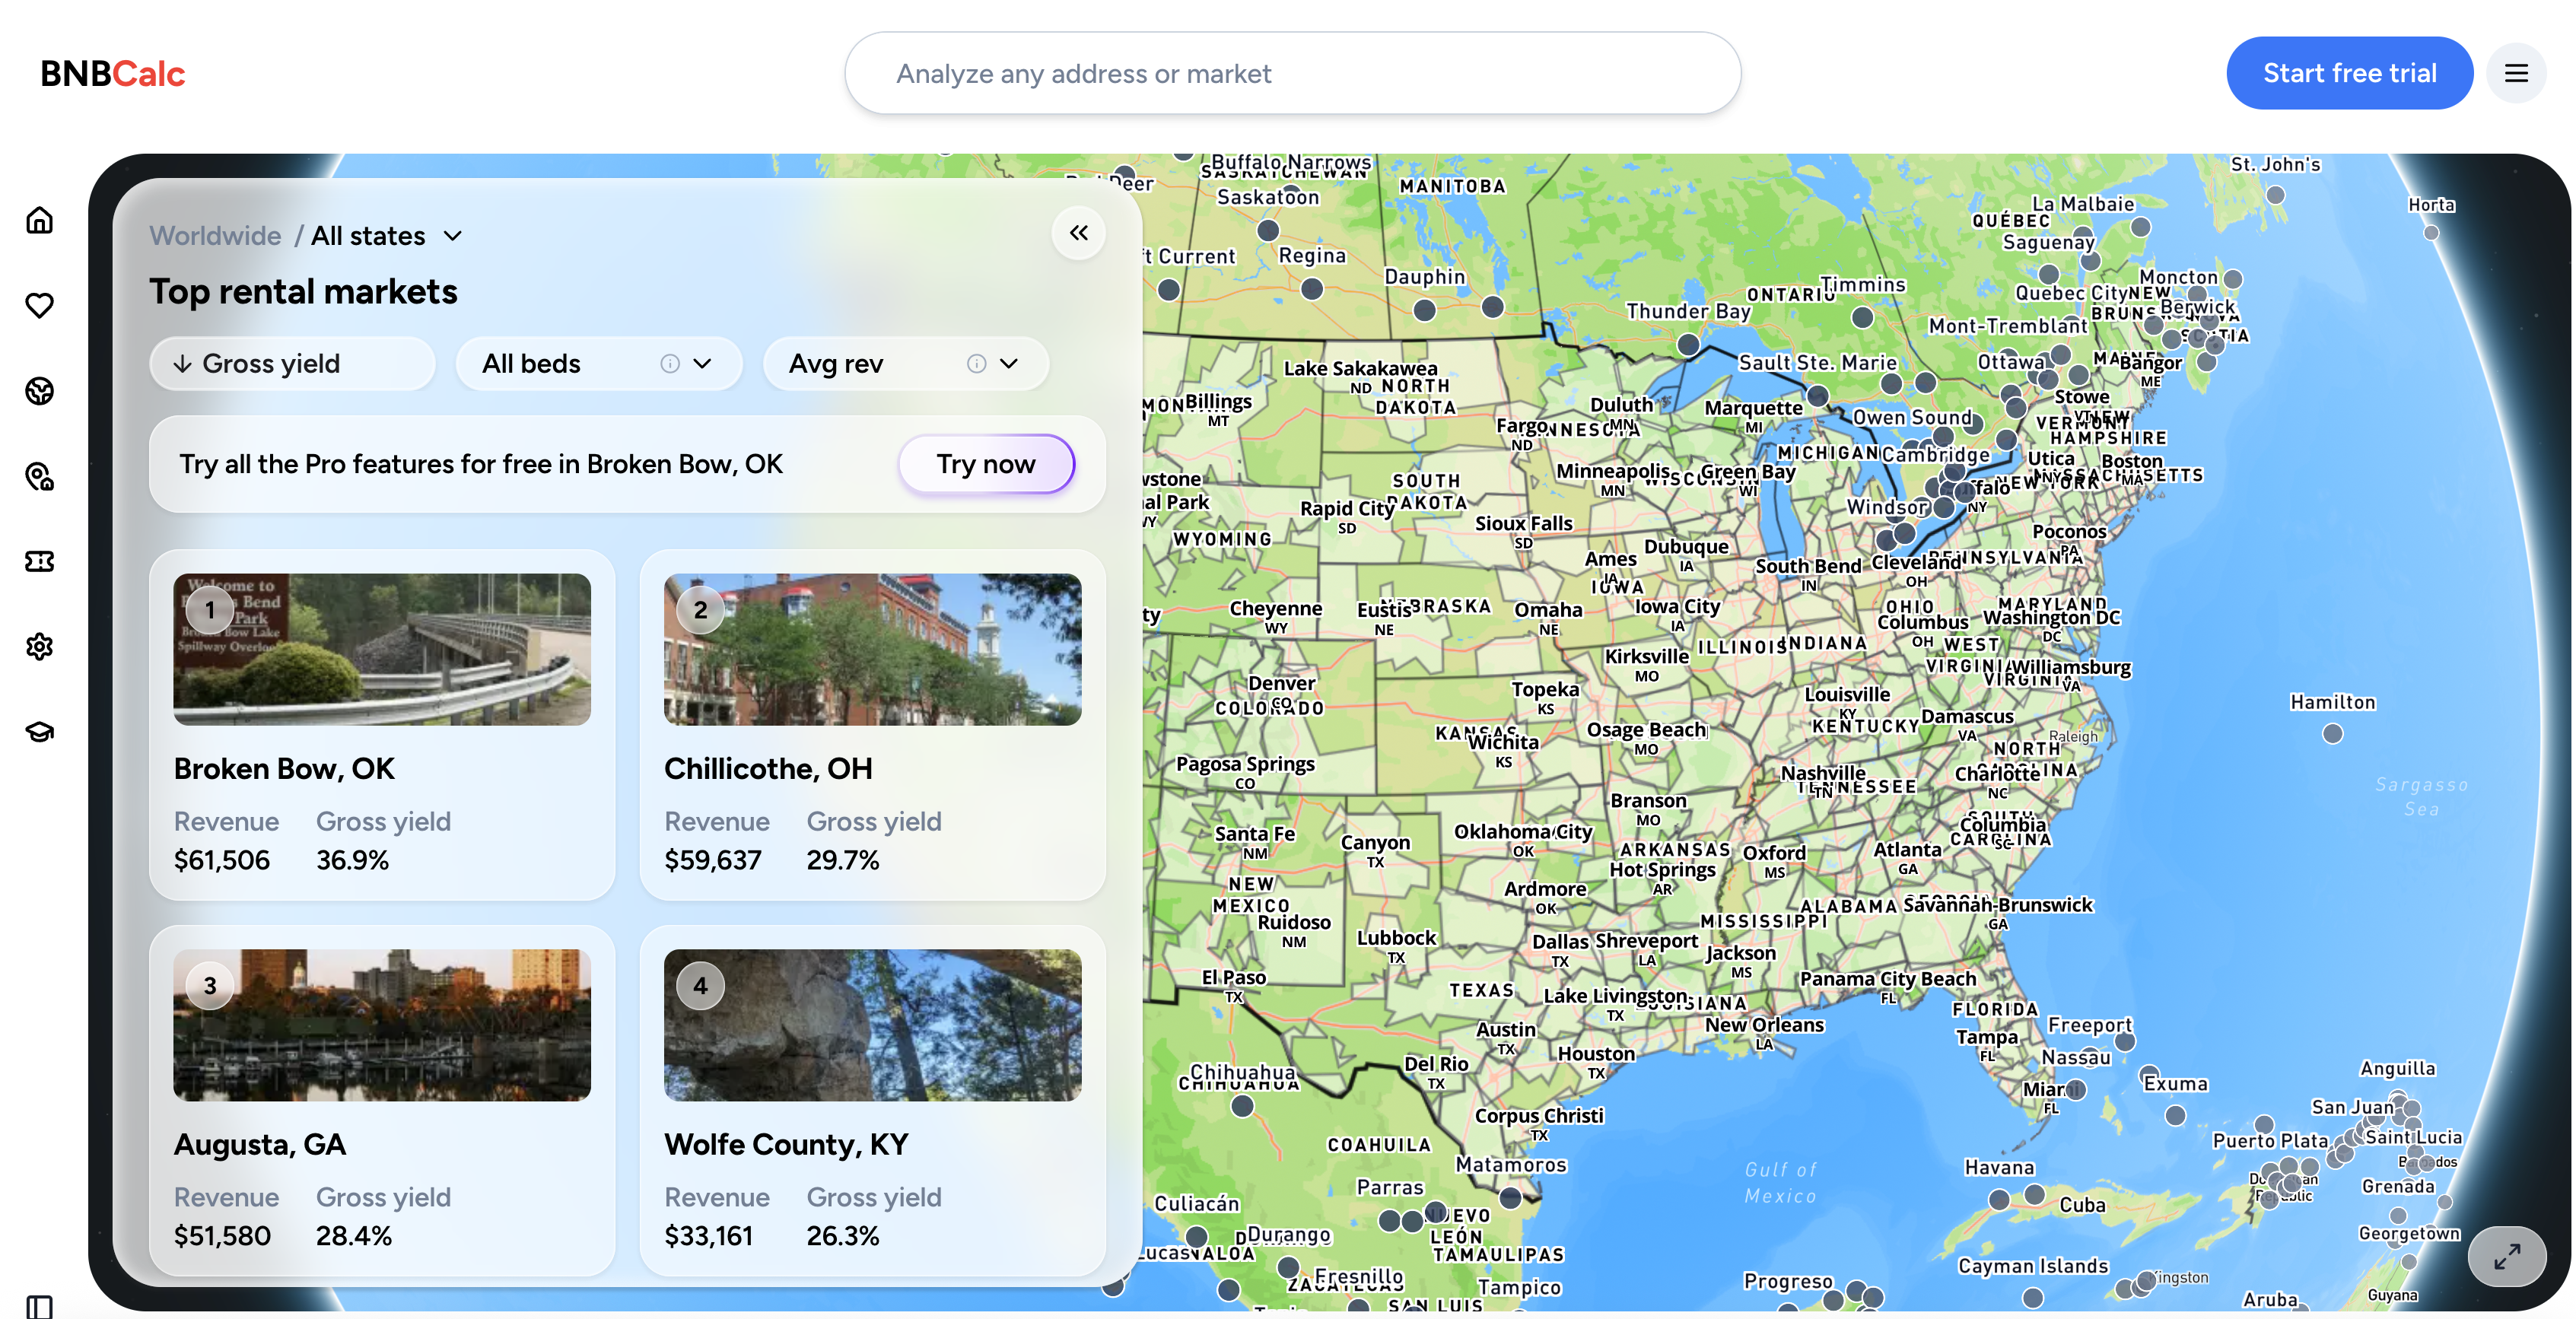Click Augusta gross yield 28.4%
Viewport: 2576px width, 1319px height.
tap(354, 1237)
